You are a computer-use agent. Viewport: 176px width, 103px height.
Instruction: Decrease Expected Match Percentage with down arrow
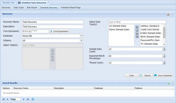coord(164,57)
